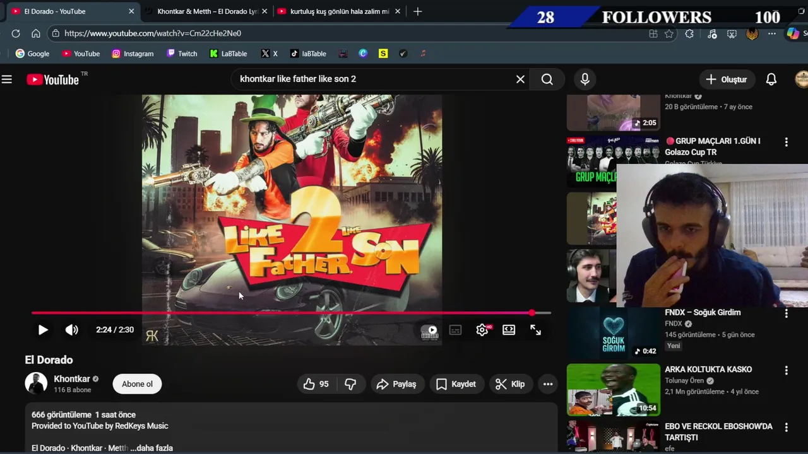Subscribe with Abone ol button
Screen dimensions: 808x454
137,384
